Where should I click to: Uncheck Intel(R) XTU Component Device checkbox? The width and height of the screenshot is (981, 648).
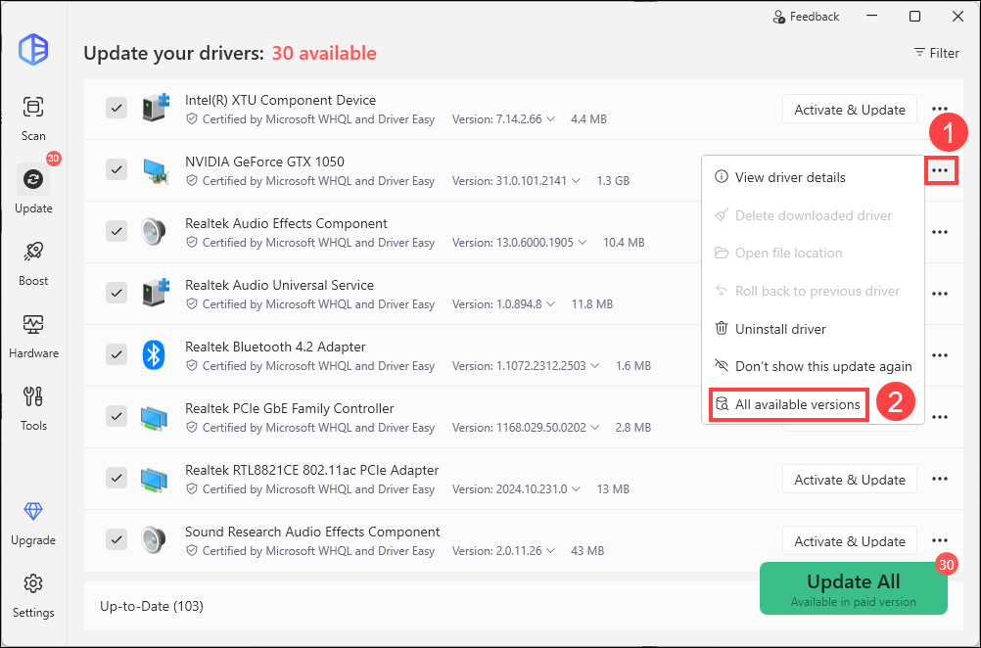coord(117,109)
